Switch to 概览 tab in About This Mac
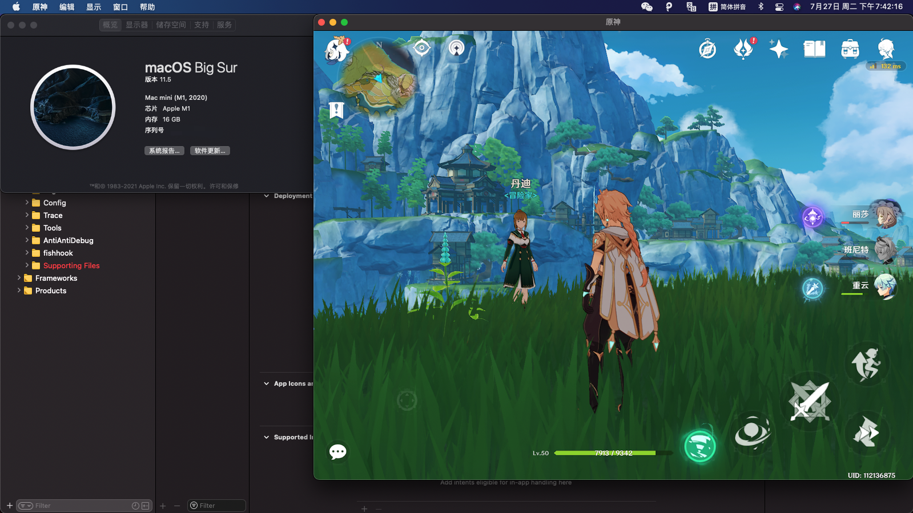 pyautogui.click(x=110, y=25)
